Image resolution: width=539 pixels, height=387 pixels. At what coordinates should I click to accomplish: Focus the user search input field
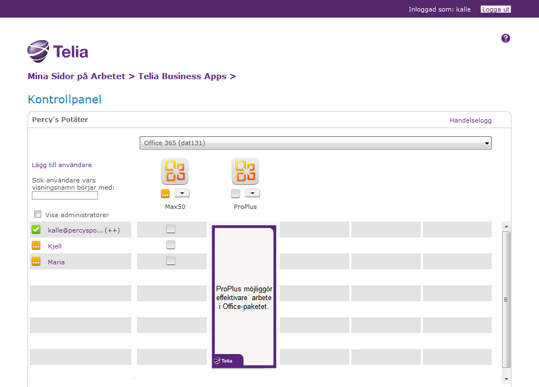pyautogui.click(x=65, y=196)
